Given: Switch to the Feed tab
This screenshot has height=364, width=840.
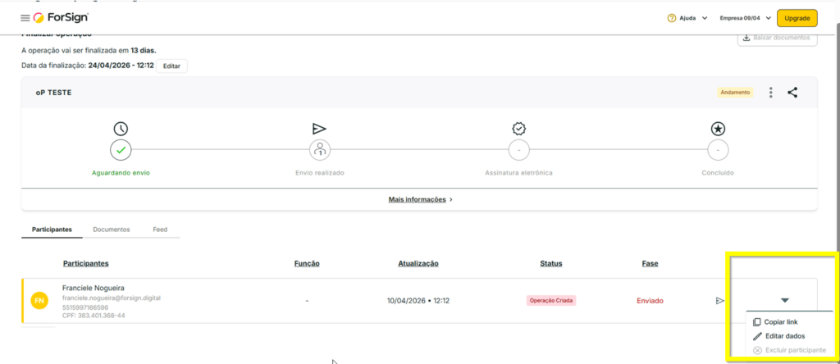Looking at the screenshot, I should [x=160, y=230].
